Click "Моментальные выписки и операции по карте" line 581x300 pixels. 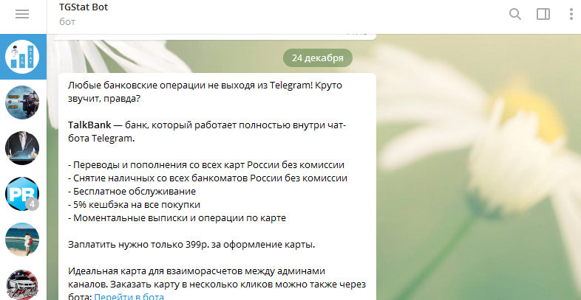click(x=177, y=218)
